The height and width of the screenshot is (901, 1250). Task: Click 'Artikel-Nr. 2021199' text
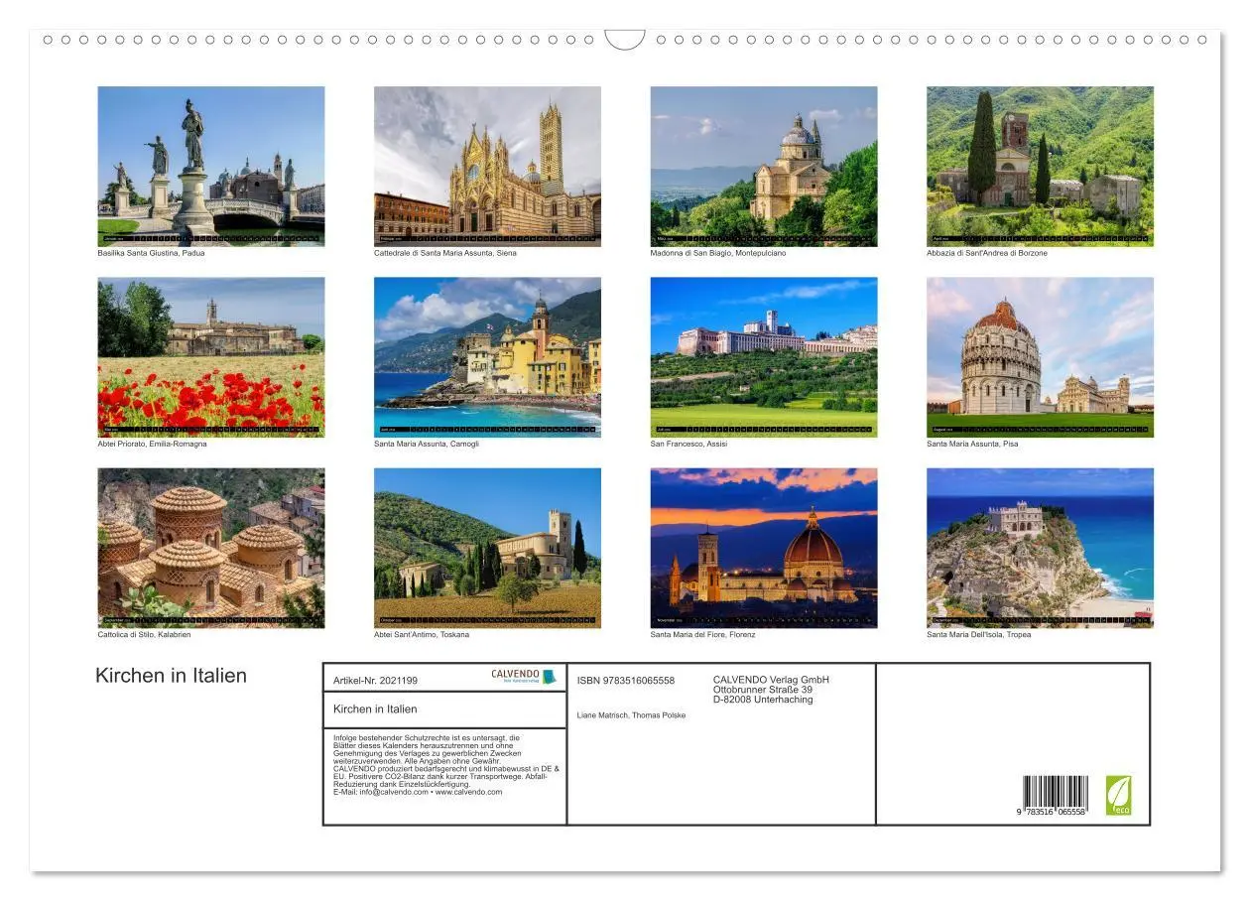point(375,681)
